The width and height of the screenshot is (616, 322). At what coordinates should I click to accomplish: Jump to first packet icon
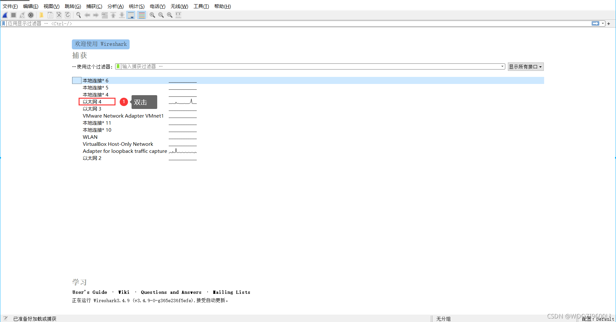point(113,15)
